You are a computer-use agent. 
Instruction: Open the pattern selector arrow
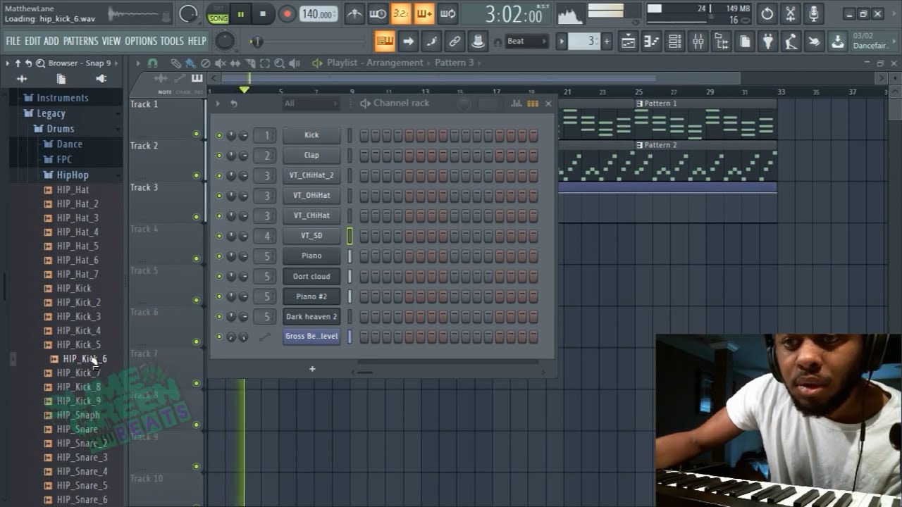(562, 42)
